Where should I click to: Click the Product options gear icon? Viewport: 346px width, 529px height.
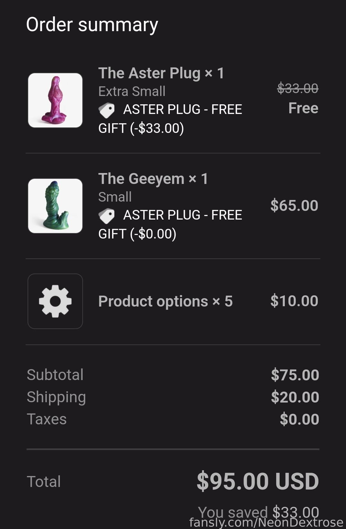(x=55, y=301)
